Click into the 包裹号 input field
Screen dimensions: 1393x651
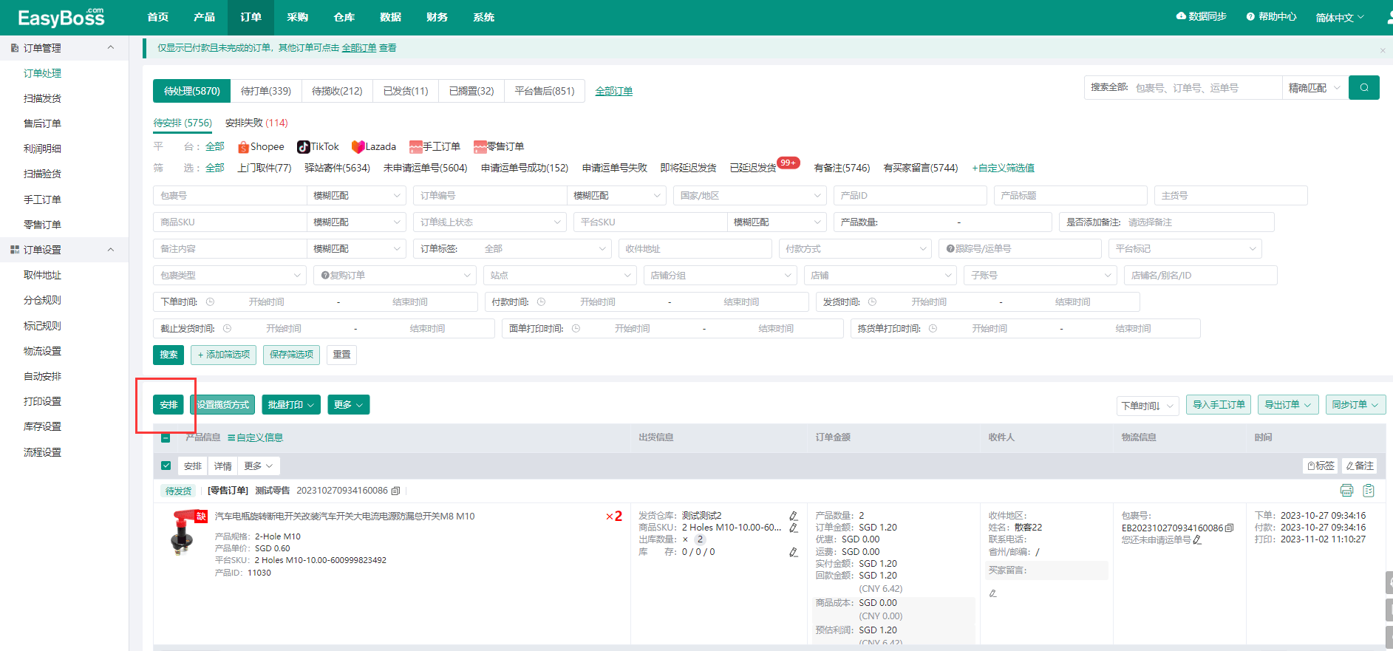pos(229,196)
